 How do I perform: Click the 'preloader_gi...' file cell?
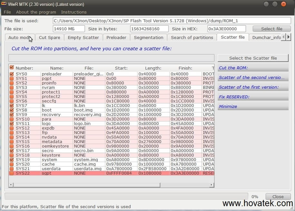click(89, 74)
